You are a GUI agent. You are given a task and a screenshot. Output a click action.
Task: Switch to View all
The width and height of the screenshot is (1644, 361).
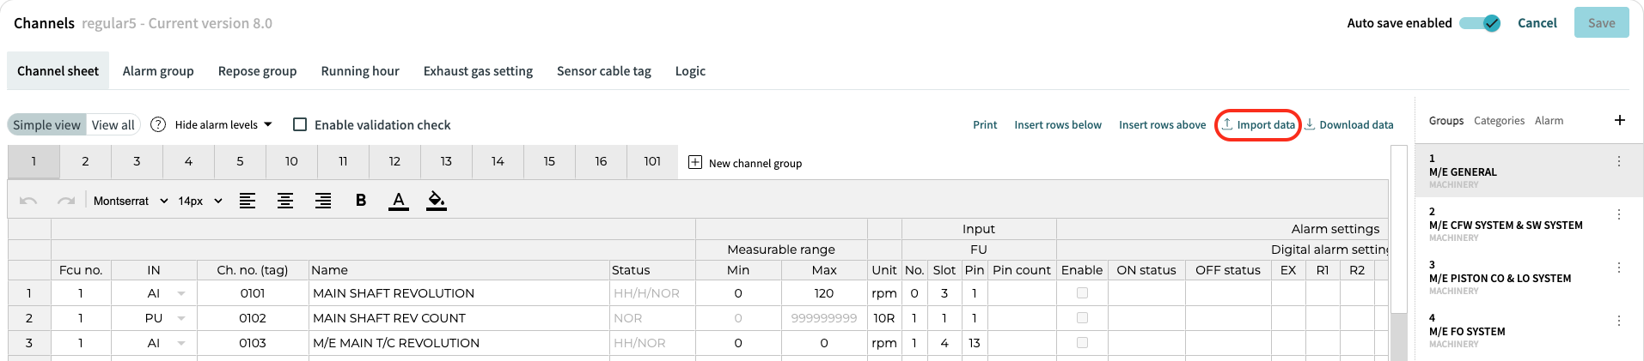click(x=113, y=124)
